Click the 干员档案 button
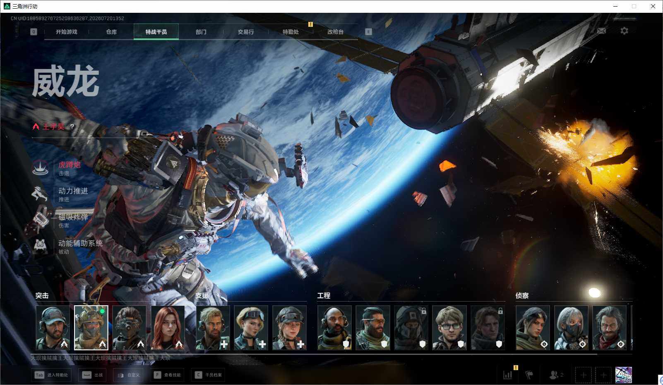Viewport: 663px width, 385px height. (208, 375)
